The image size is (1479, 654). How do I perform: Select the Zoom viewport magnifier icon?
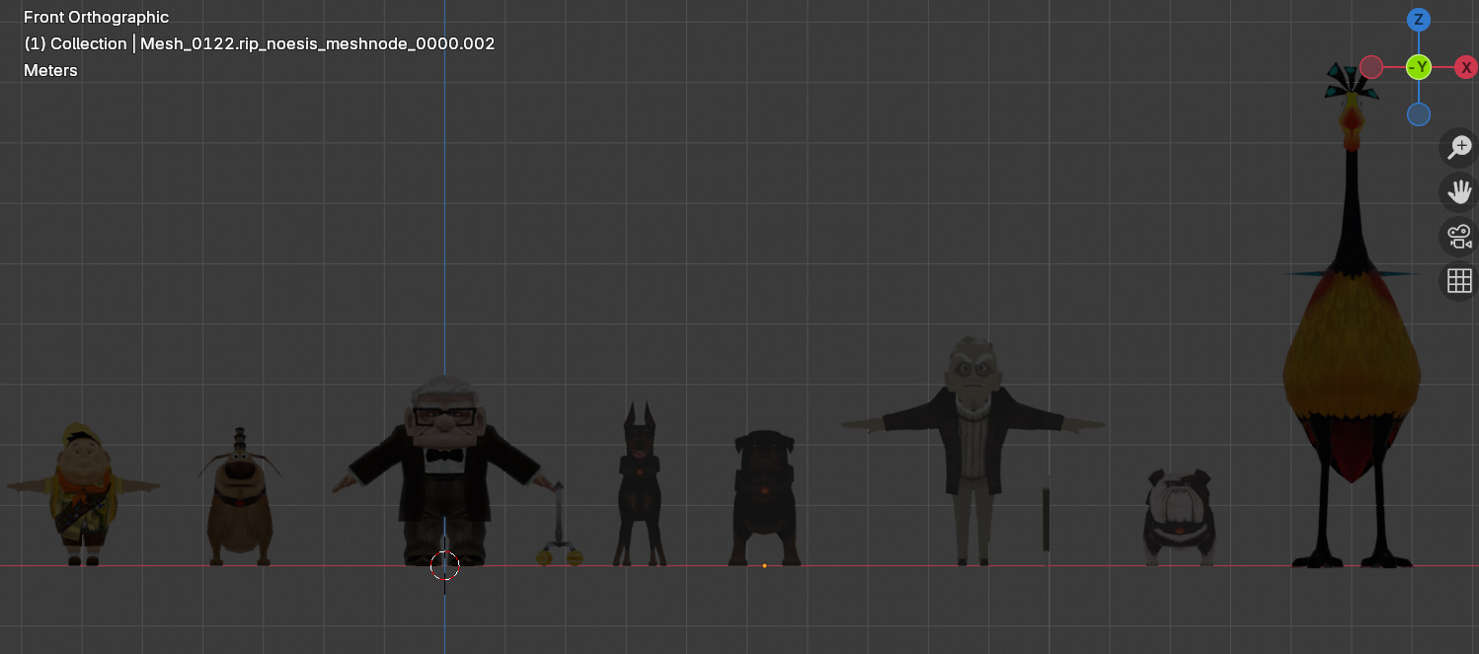pyautogui.click(x=1458, y=146)
